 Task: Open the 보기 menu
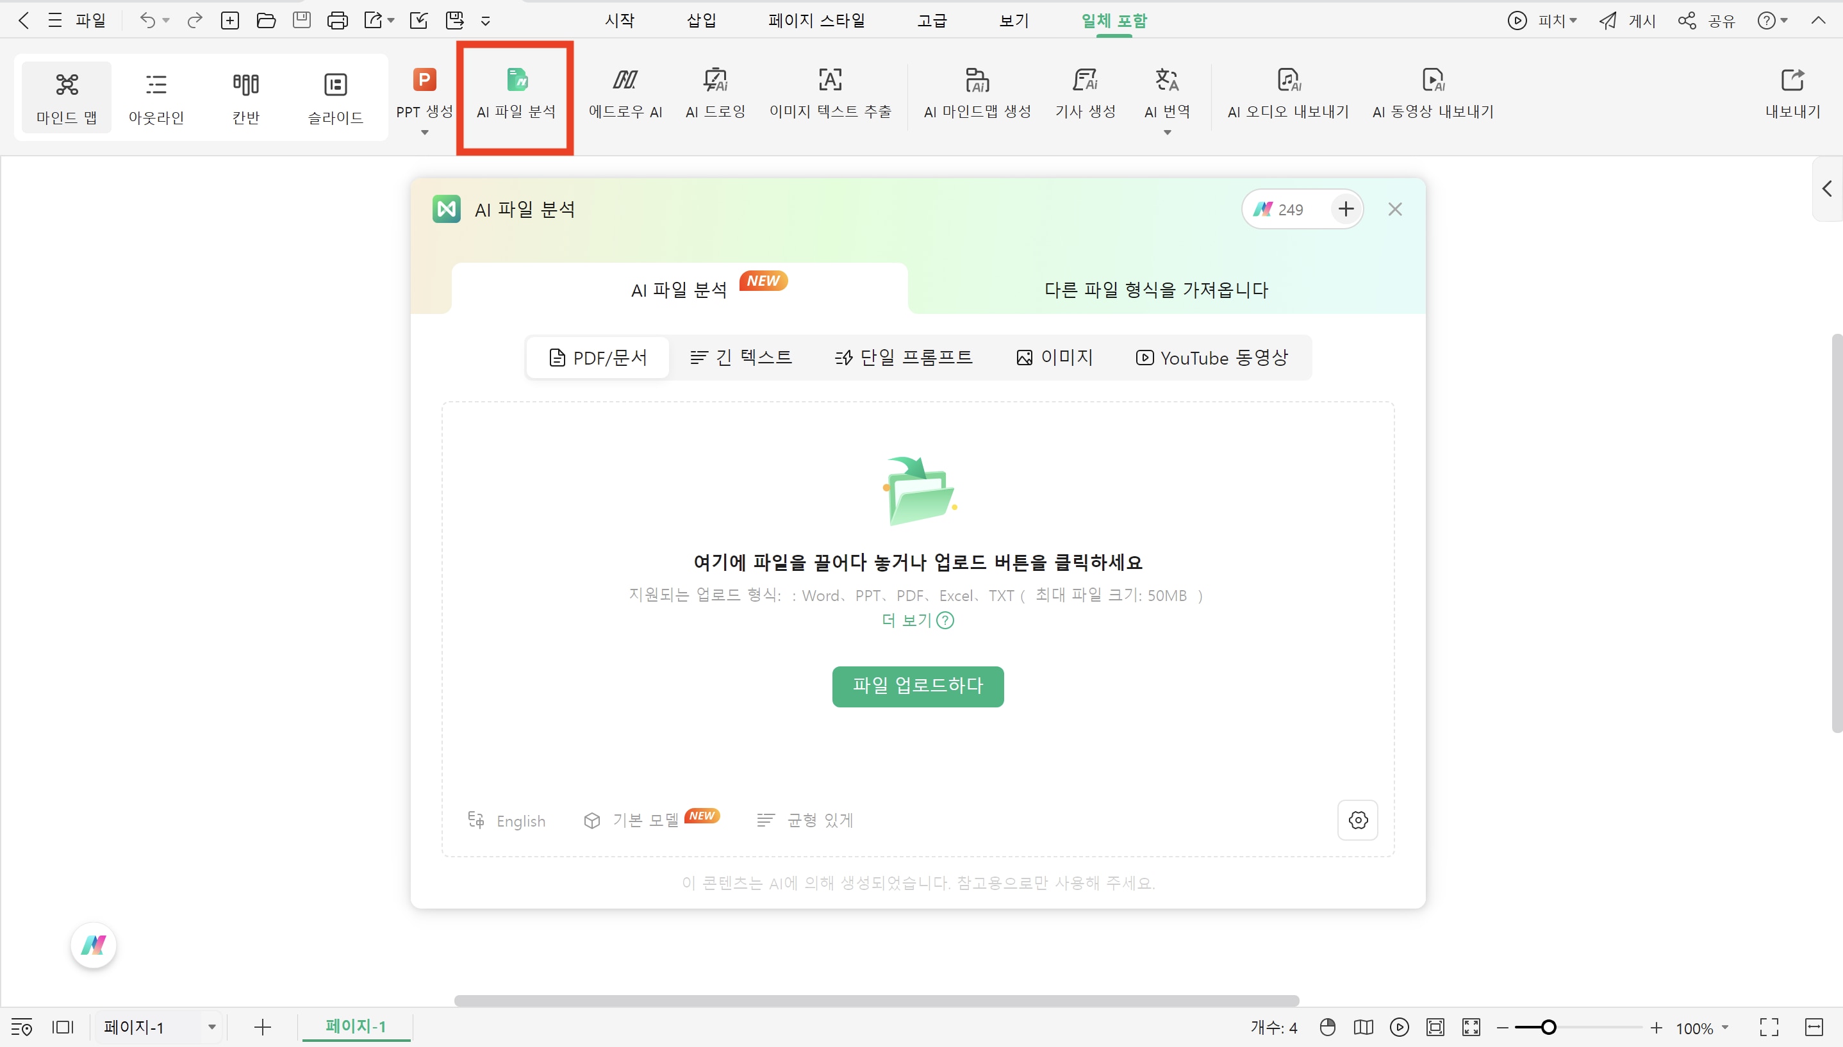1012,20
